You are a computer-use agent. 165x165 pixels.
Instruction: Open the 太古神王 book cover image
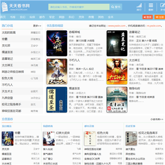point(117,71)
